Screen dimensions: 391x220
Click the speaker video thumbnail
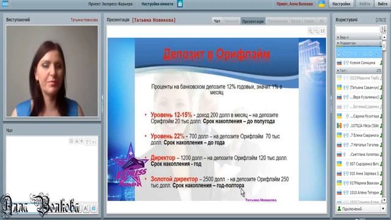pos(52,71)
